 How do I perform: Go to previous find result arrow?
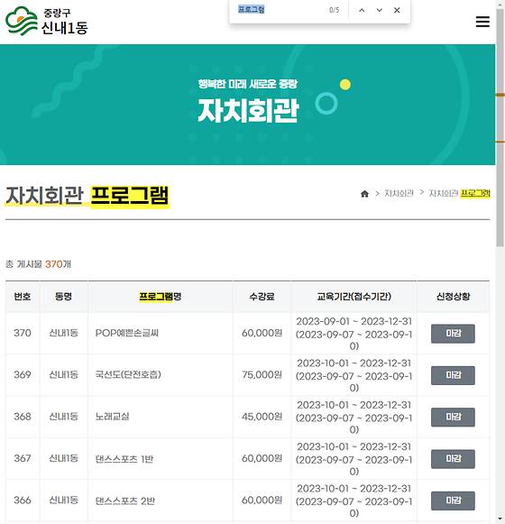click(x=362, y=10)
